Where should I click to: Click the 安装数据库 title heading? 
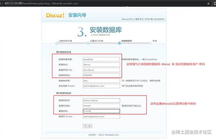tap(106, 30)
